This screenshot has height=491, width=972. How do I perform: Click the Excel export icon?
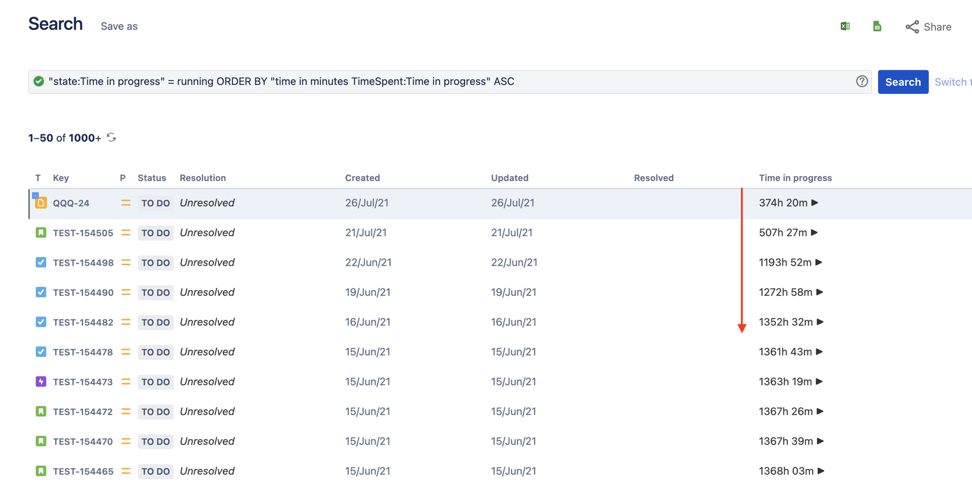pos(845,26)
